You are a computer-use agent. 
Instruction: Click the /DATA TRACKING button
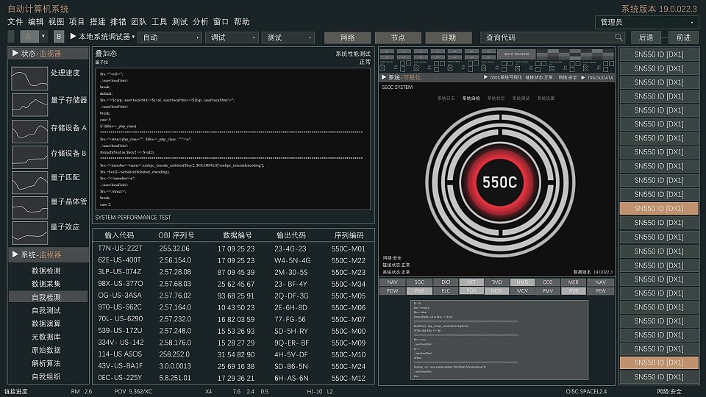point(516,54)
